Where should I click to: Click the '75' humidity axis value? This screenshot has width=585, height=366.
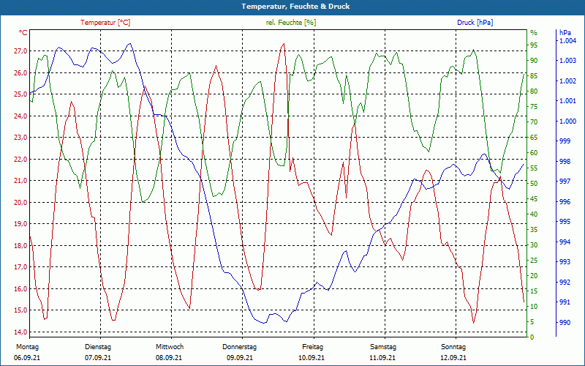(x=534, y=107)
